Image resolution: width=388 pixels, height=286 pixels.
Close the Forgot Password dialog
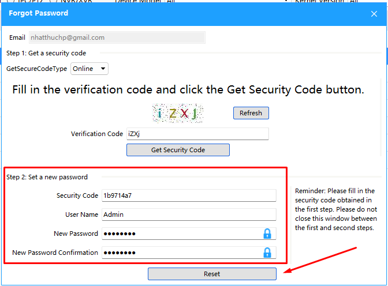(374, 14)
